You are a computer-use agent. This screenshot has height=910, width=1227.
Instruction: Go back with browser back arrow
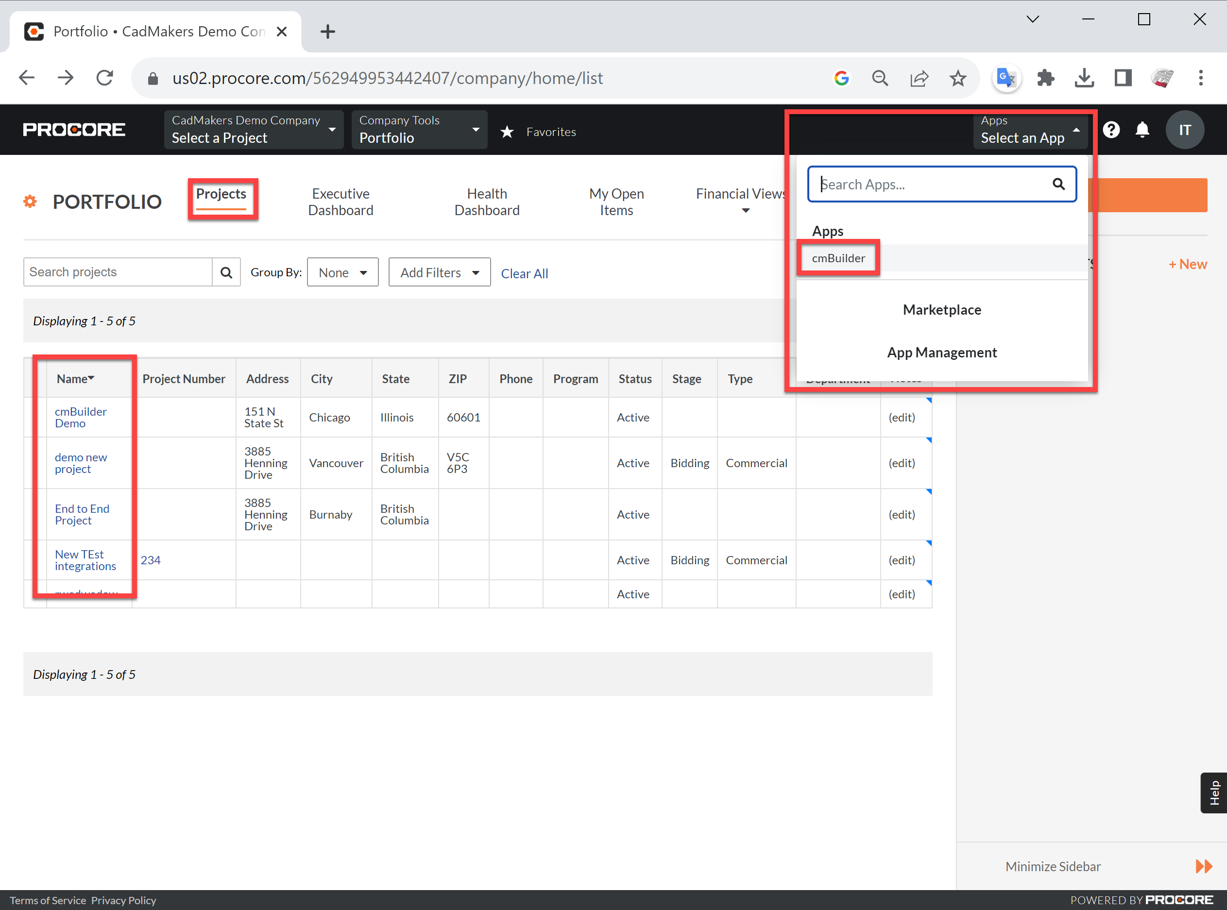[26, 78]
